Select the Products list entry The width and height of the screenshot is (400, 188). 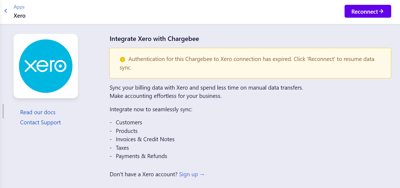(x=127, y=131)
